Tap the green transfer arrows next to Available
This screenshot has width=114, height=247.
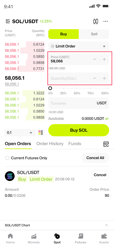[107, 119]
